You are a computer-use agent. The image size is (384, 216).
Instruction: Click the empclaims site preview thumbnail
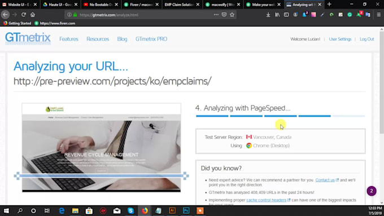(102, 147)
